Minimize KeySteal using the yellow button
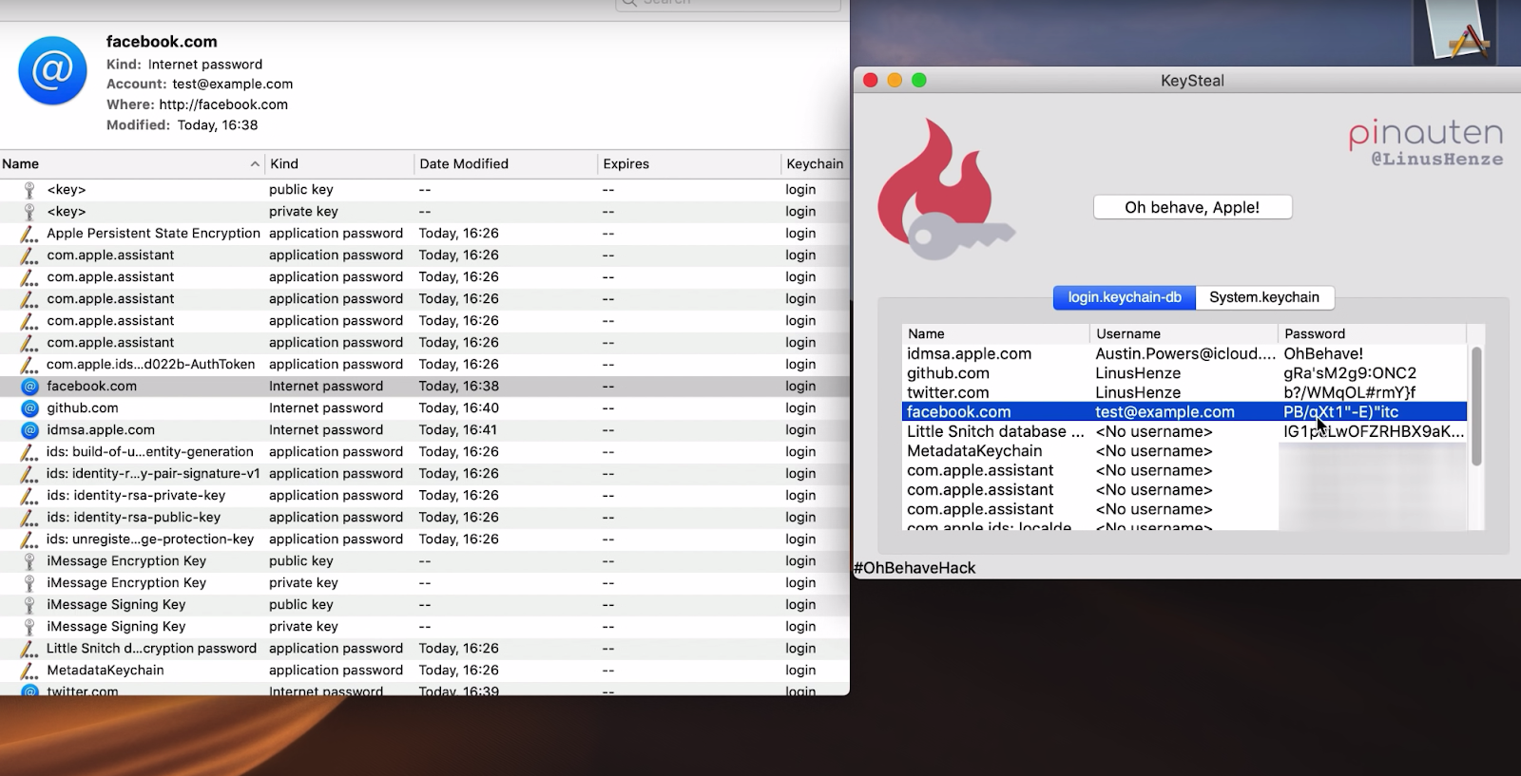 point(894,81)
